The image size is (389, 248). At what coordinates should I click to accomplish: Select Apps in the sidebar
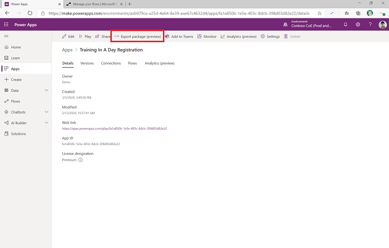click(26, 69)
